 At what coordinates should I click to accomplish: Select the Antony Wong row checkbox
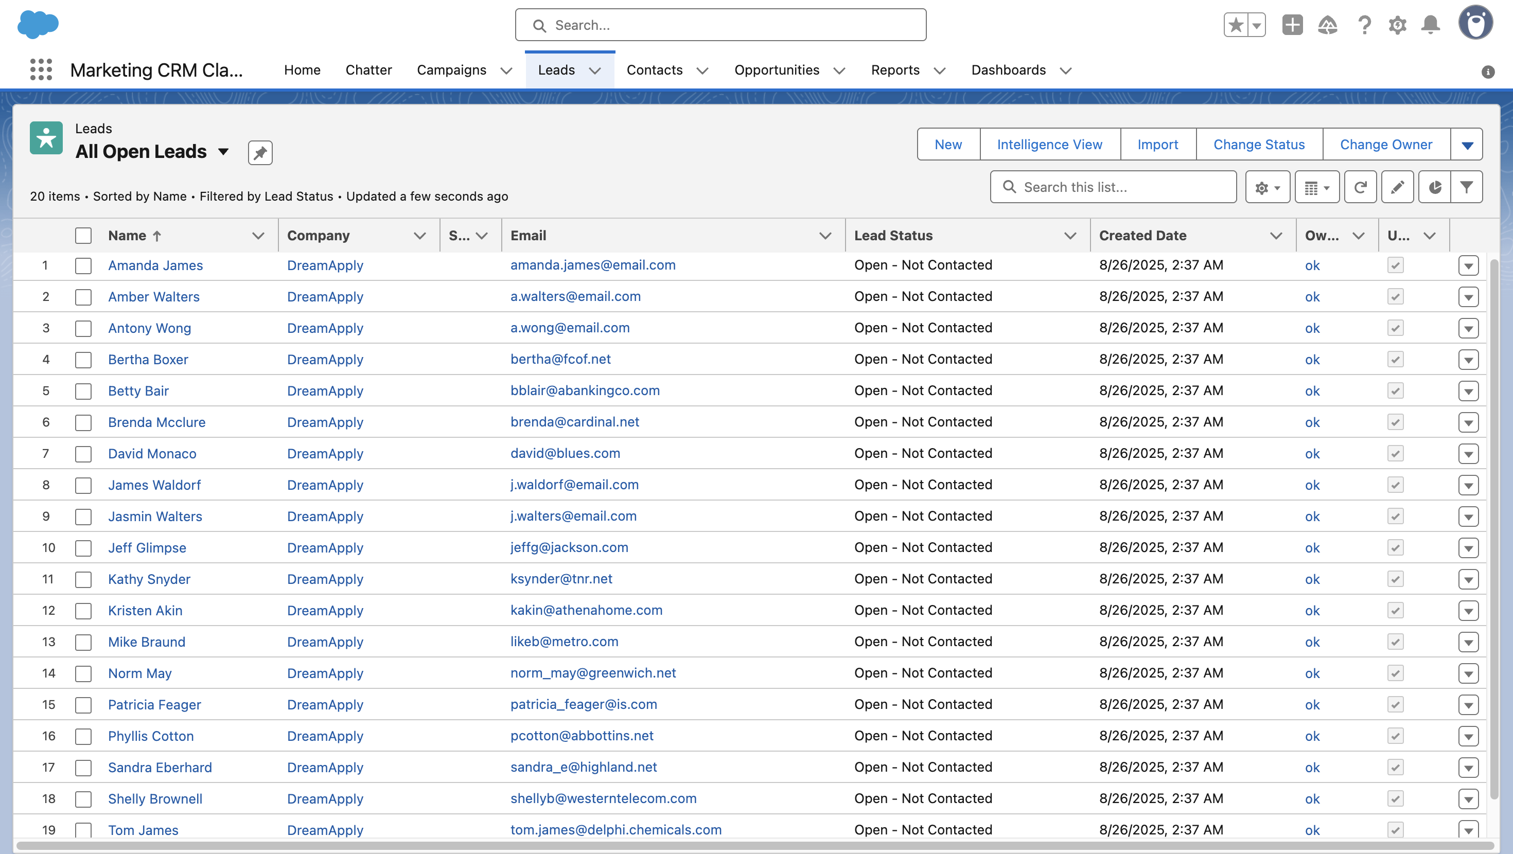click(x=83, y=328)
